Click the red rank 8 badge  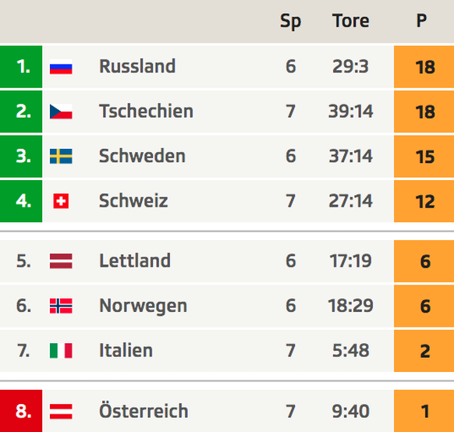click(21, 411)
